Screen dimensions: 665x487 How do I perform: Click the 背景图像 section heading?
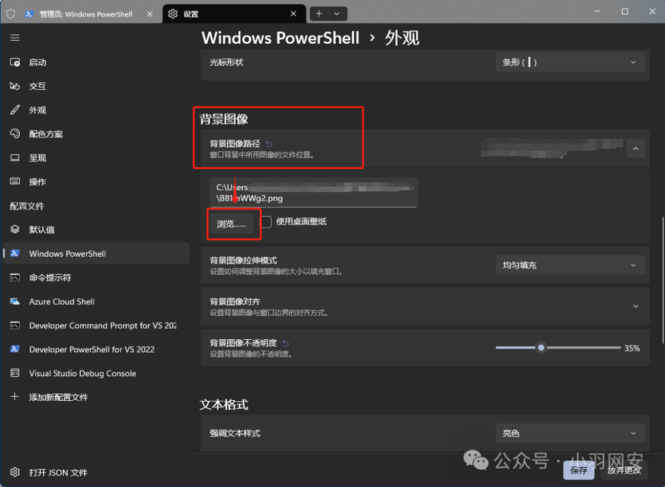click(224, 119)
